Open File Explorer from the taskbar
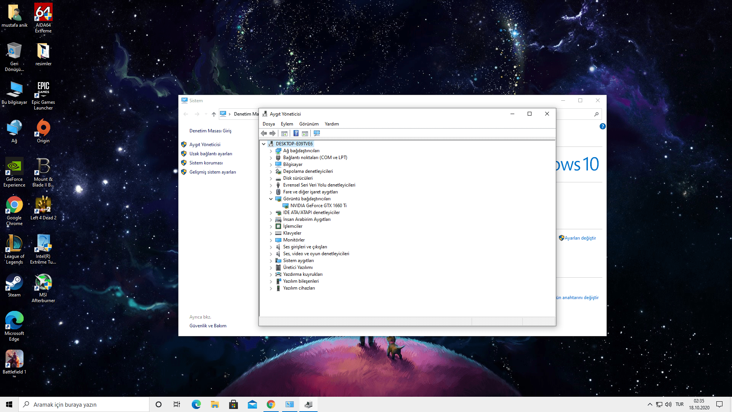Viewport: 732px width, 412px height. [x=215, y=404]
